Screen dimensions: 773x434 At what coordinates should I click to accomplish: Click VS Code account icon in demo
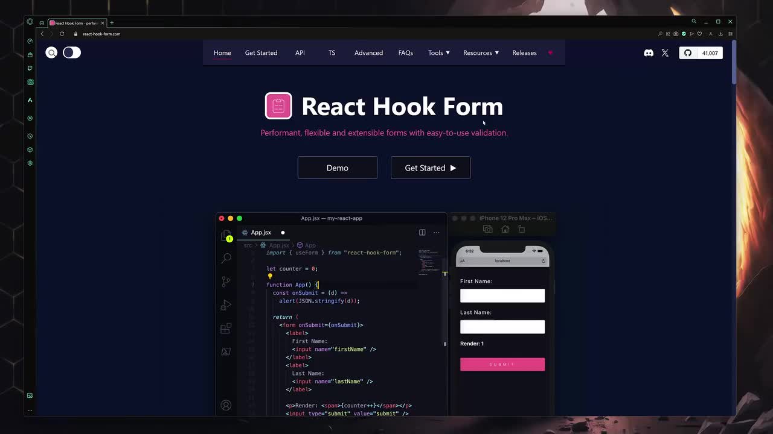click(226, 405)
